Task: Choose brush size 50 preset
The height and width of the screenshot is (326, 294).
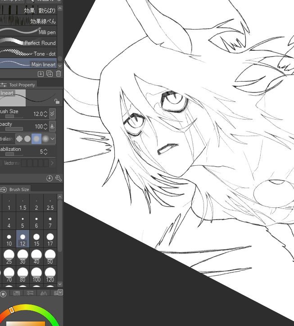Action: (x=50, y=257)
